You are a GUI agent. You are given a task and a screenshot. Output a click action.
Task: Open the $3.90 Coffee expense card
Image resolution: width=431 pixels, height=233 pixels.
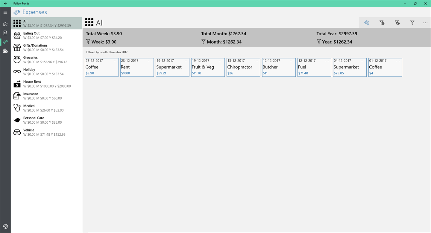(x=101, y=68)
